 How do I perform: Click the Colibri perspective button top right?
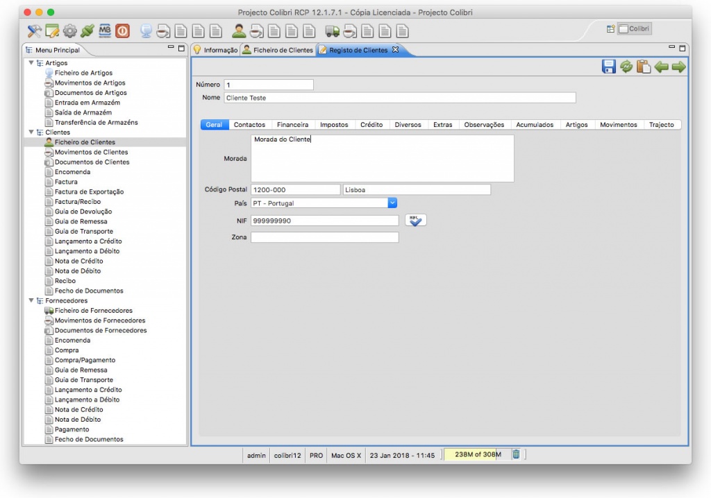tap(636, 28)
